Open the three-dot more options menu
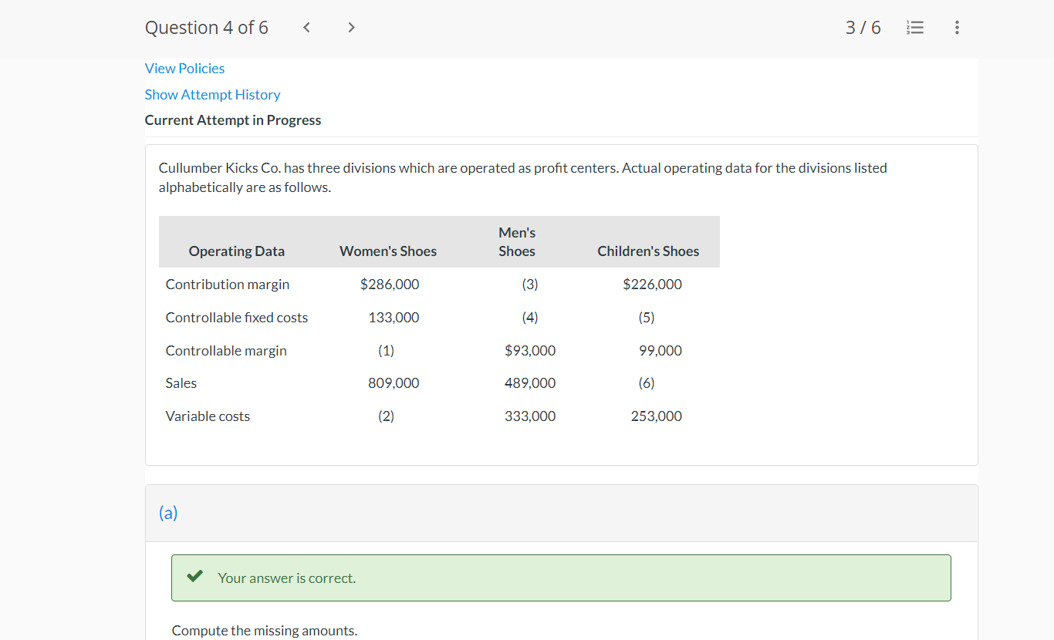 [957, 28]
